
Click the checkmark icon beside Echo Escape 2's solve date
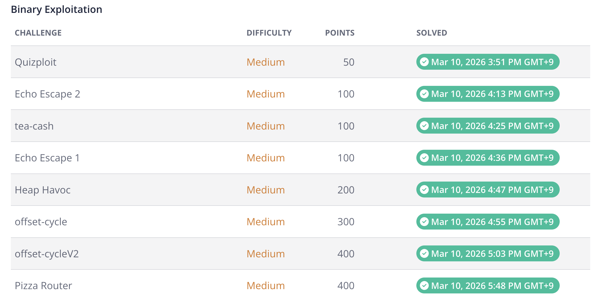pyautogui.click(x=424, y=94)
